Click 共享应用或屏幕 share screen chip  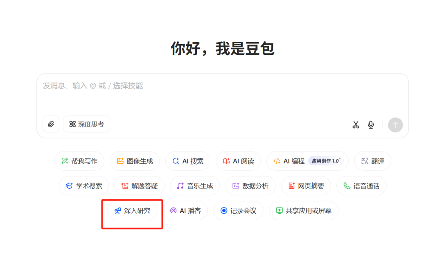click(x=304, y=211)
